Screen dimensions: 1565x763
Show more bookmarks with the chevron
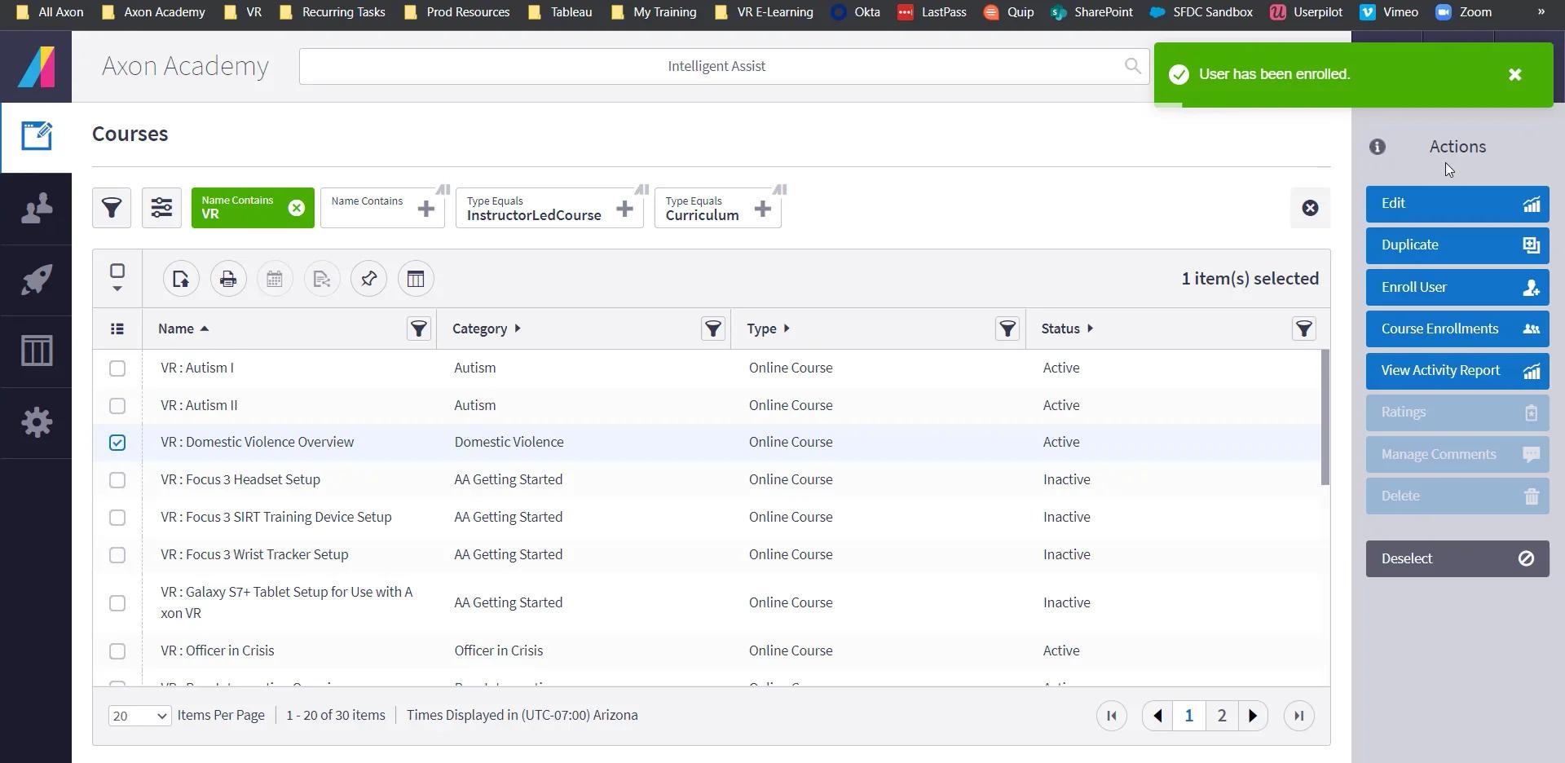pyautogui.click(x=1541, y=12)
